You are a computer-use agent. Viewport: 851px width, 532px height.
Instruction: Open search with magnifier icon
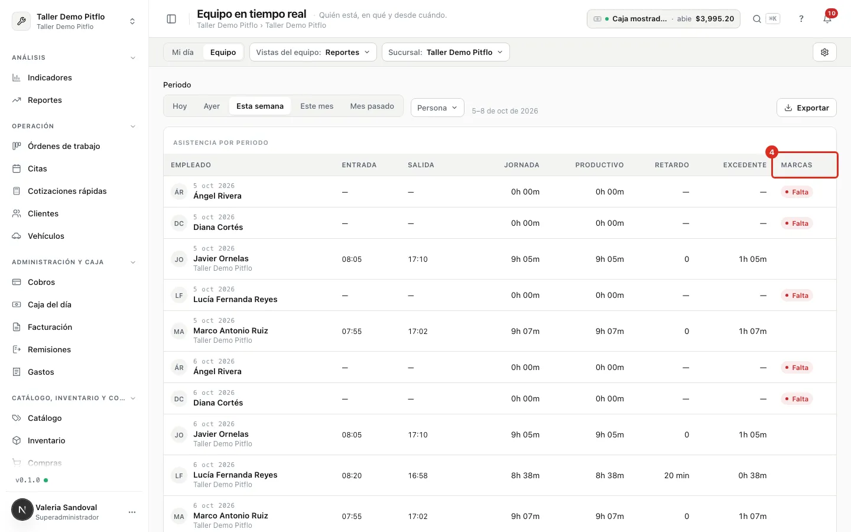click(x=756, y=19)
